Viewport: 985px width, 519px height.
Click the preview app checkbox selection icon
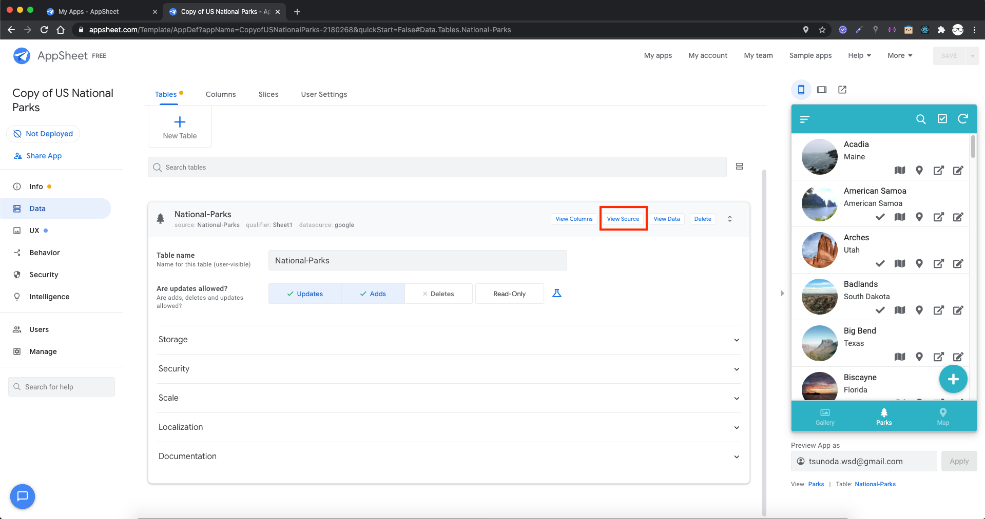pos(942,119)
